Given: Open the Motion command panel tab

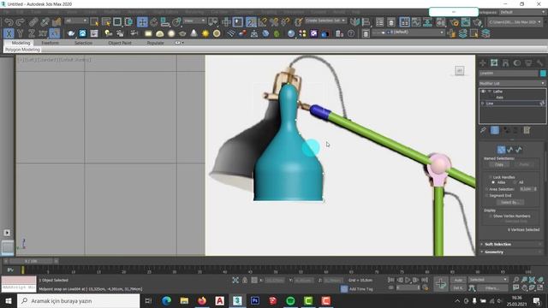Looking at the screenshot, I should click(517, 62).
